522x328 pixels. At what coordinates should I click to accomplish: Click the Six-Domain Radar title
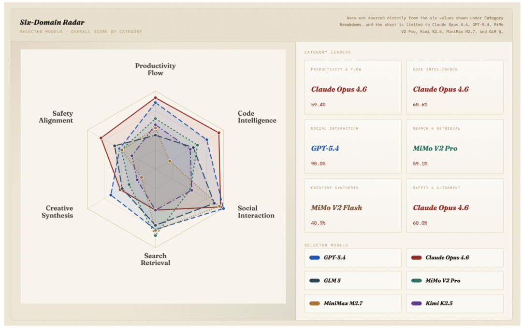[x=52, y=22]
